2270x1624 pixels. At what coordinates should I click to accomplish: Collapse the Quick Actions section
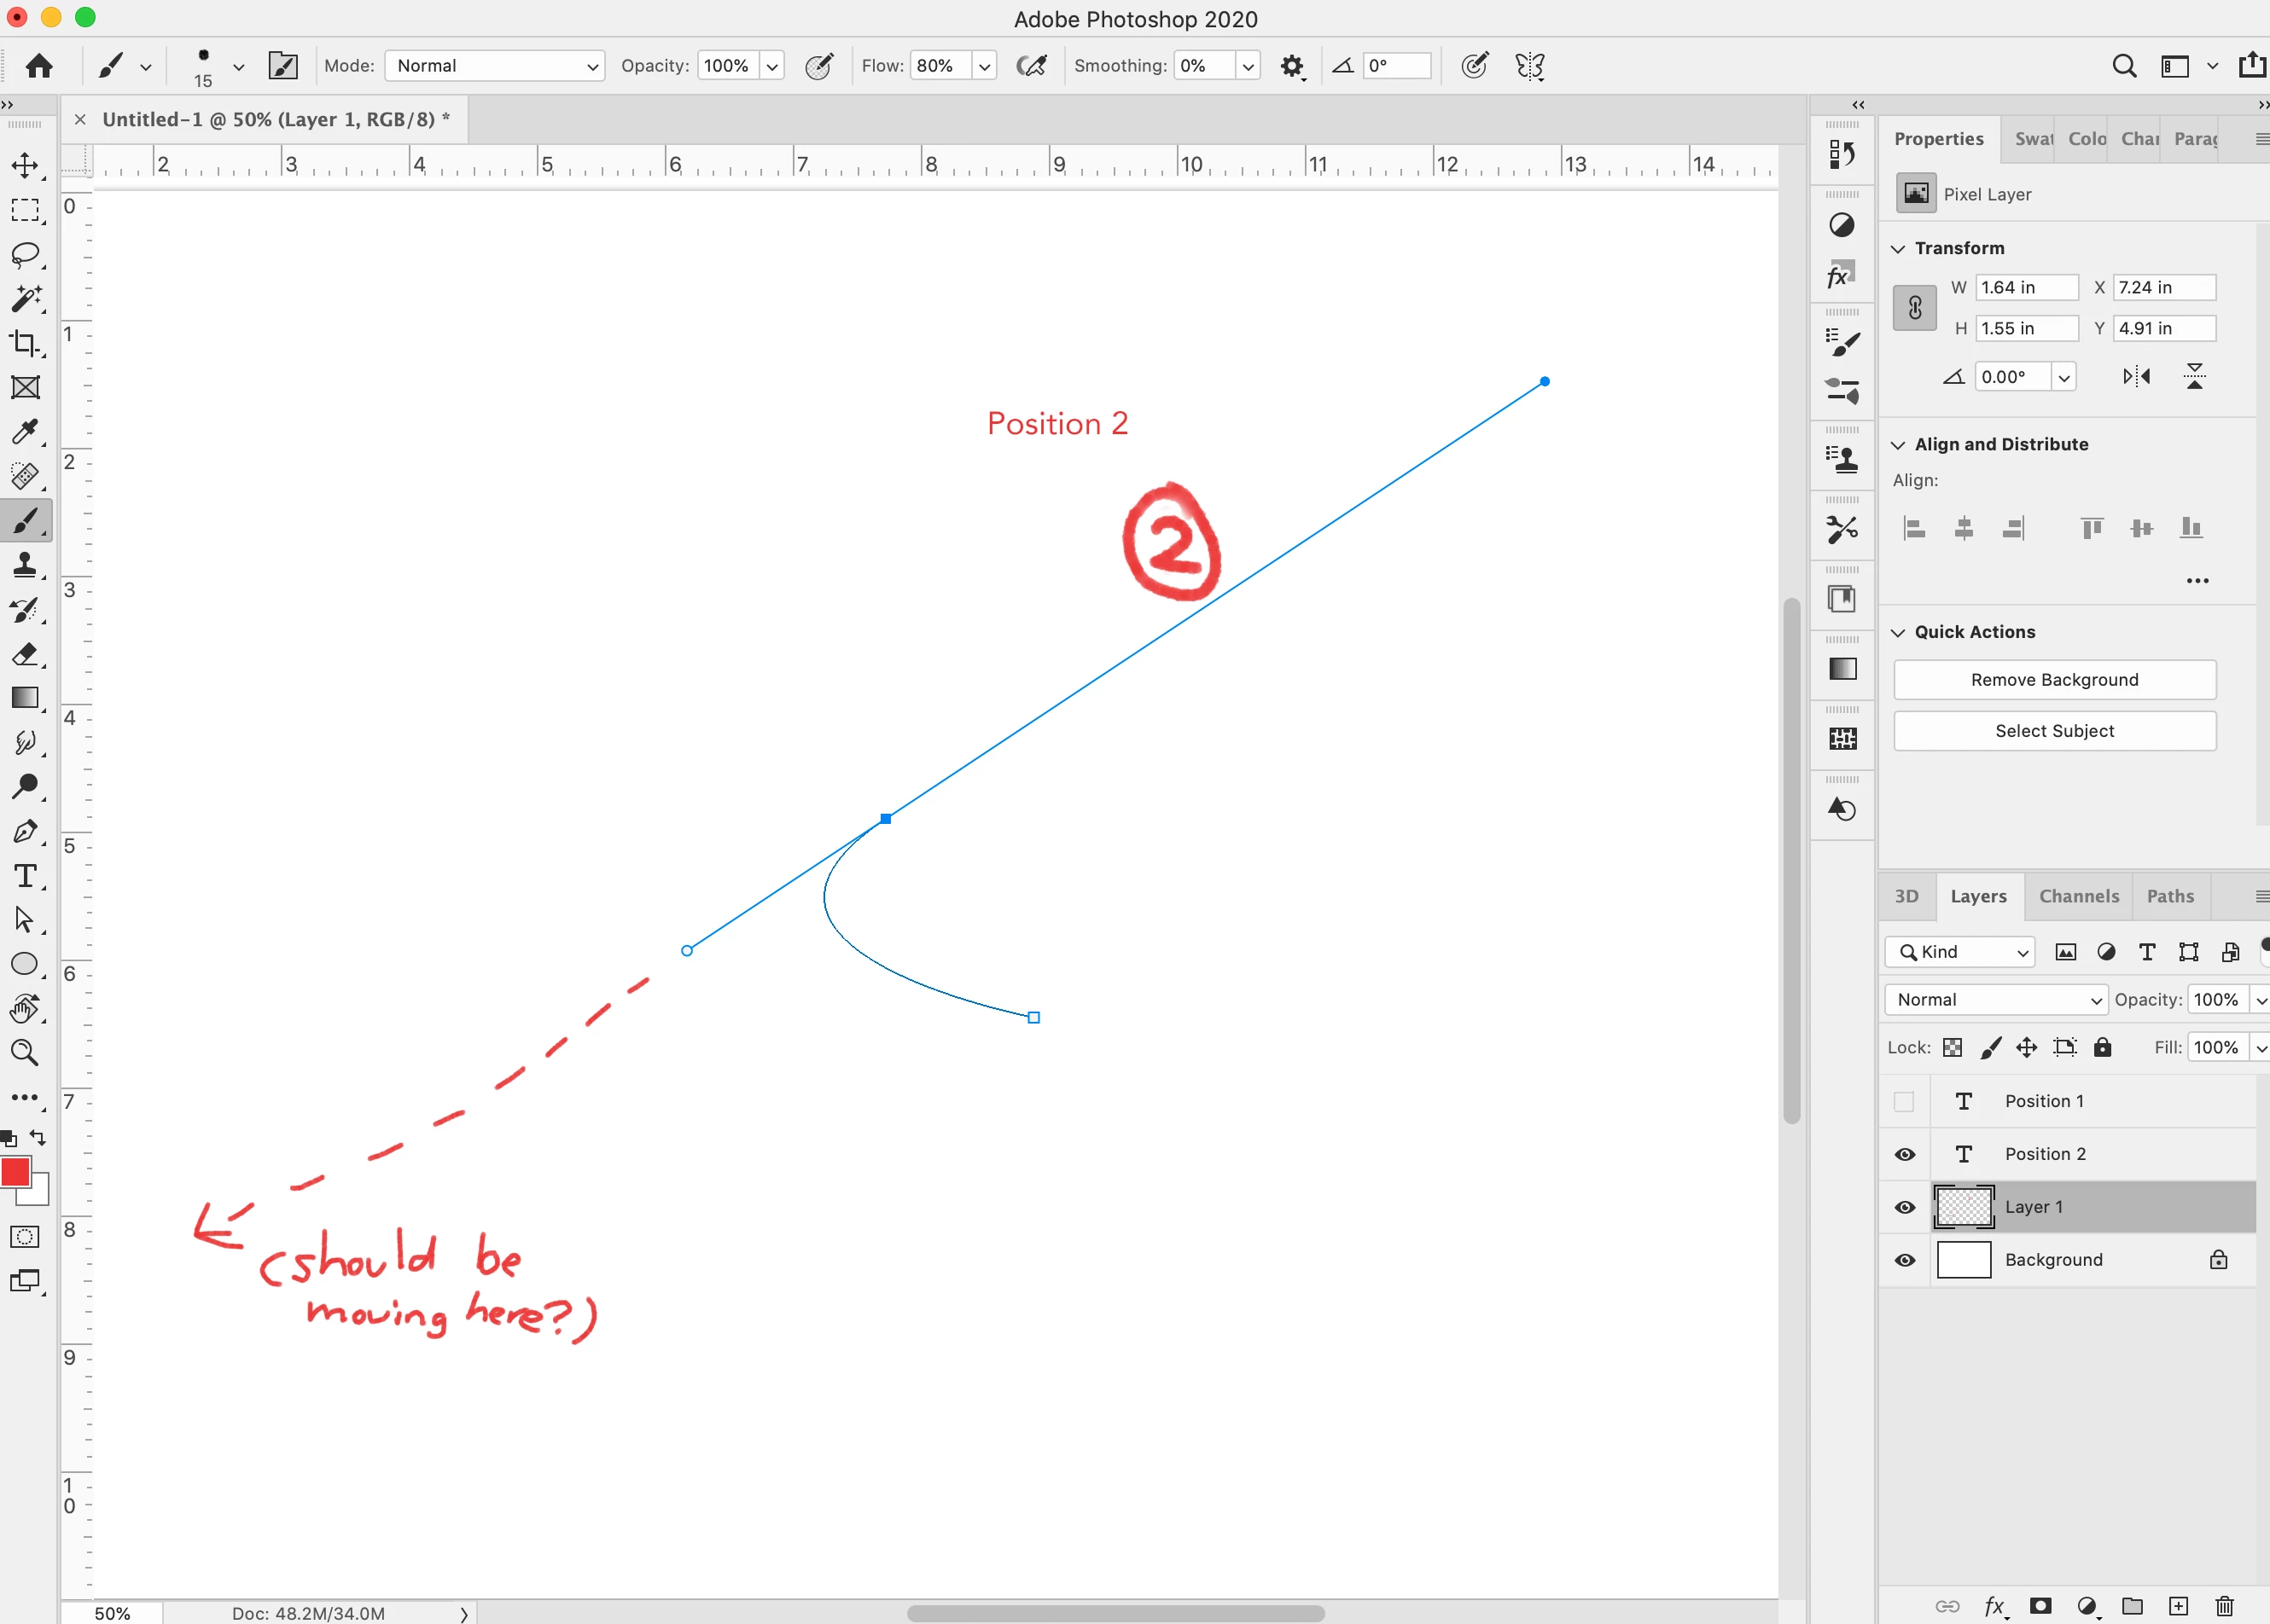[1898, 632]
